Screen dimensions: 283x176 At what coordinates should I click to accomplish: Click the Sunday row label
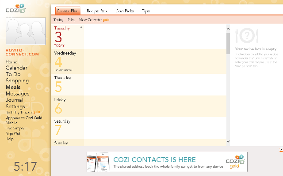[x=61, y=143]
